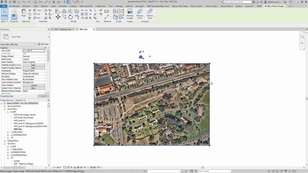Expand the Ceiling Plans tree node
The height and width of the screenshot is (173, 308).
click(x=5, y=141)
